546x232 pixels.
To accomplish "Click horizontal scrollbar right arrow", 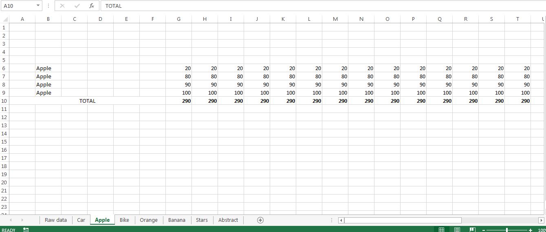I will pyautogui.click(x=541, y=220).
